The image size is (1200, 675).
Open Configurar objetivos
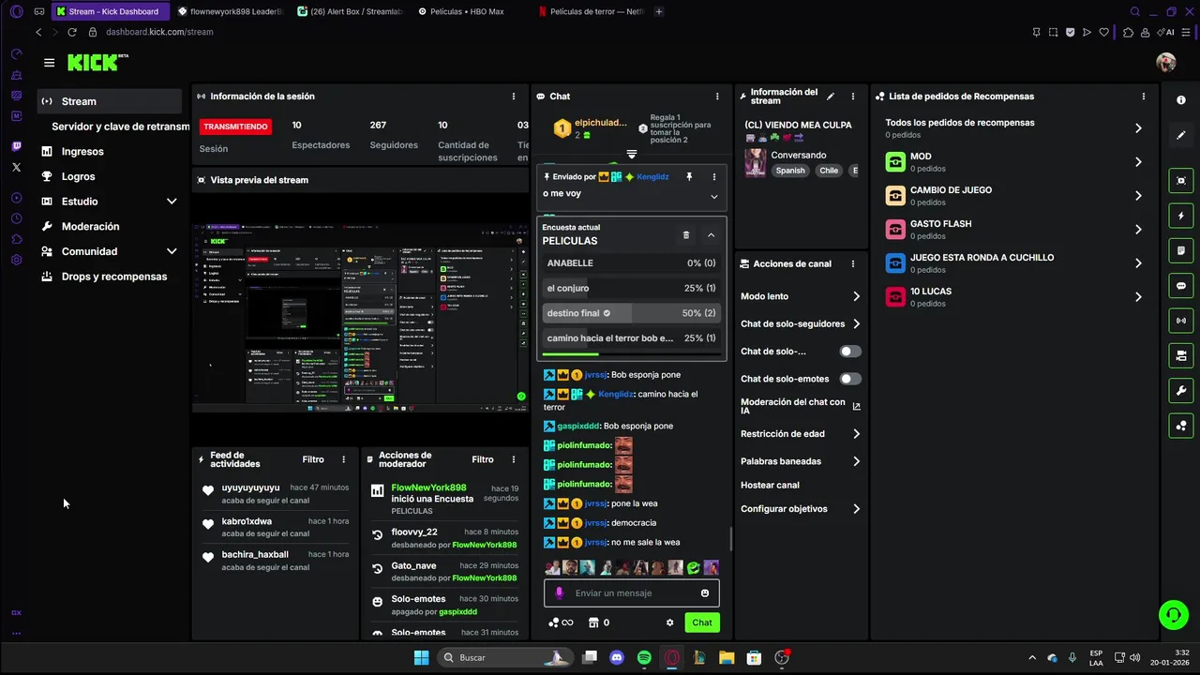click(801, 509)
